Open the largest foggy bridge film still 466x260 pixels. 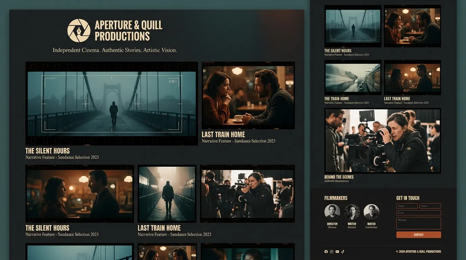click(x=111, y=103)
